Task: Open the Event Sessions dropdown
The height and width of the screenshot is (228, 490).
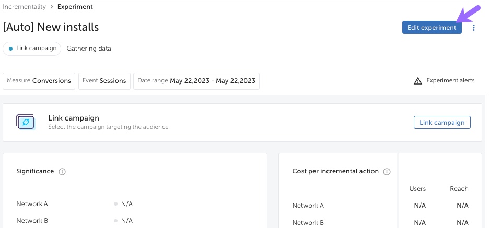Action: tap(104, 81)
